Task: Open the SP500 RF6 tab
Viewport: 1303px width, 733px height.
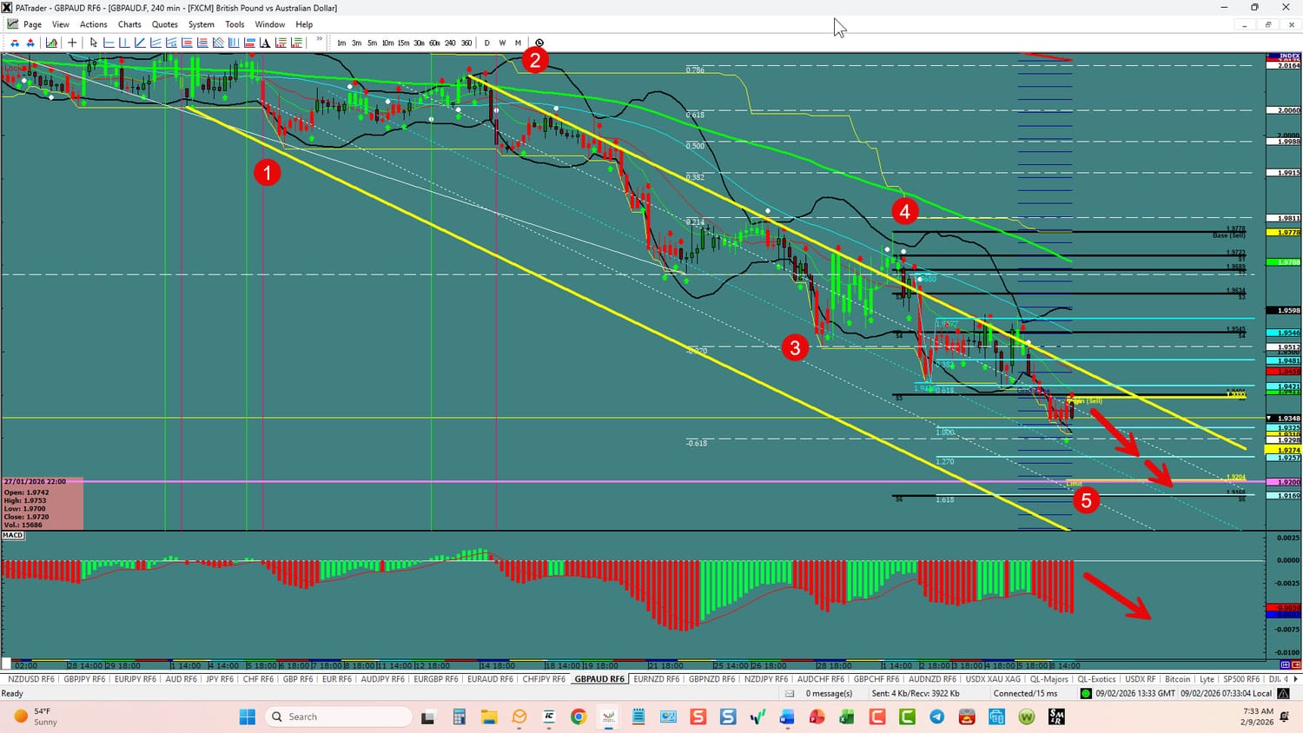Action: click(1240, 679)
